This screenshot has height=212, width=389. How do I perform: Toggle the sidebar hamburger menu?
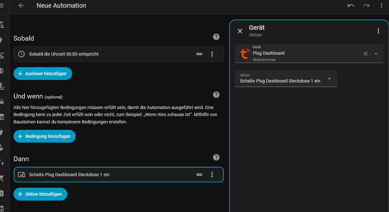tap(2, 5)
